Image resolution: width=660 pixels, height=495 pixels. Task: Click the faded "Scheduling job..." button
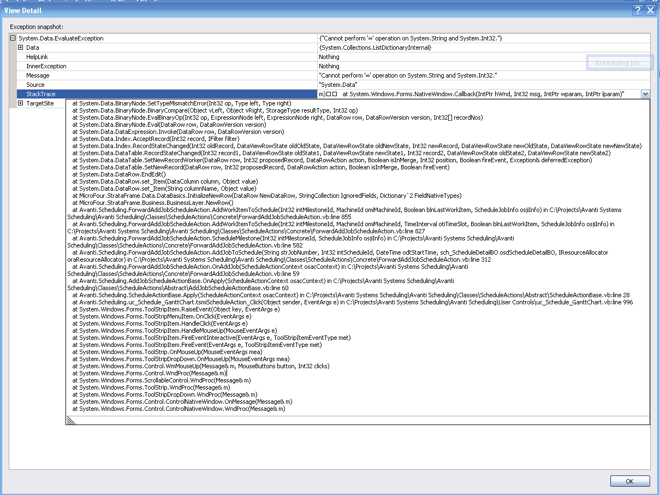(620, 63)
